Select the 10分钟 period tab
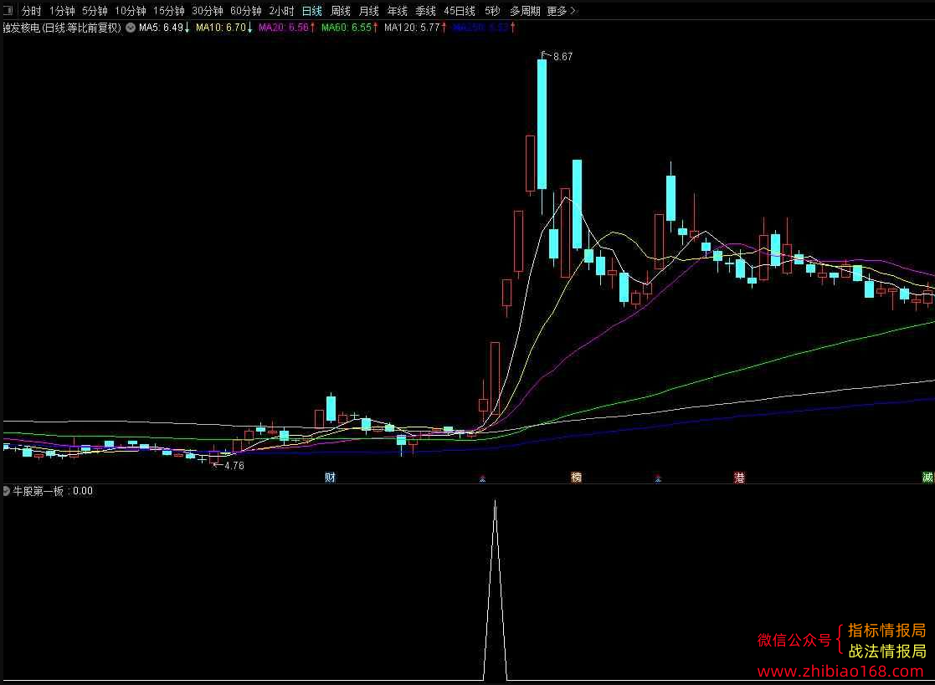This screenshot has width=935, height=685. 131,11
